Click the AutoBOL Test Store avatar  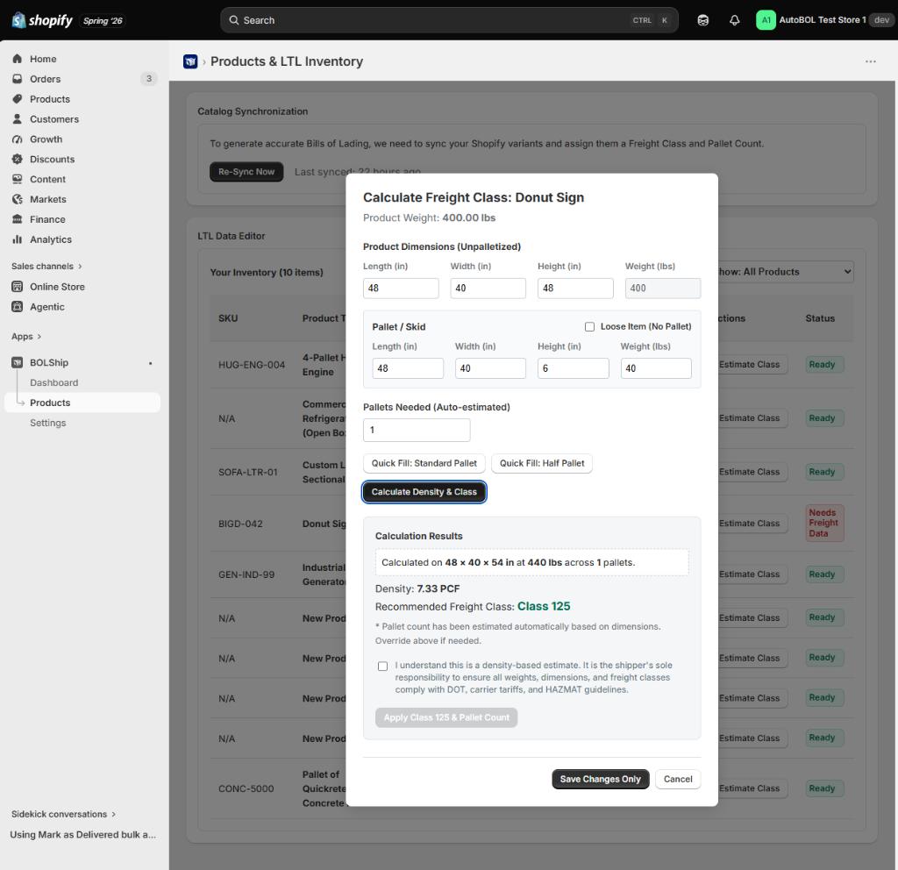click(766, 20)
